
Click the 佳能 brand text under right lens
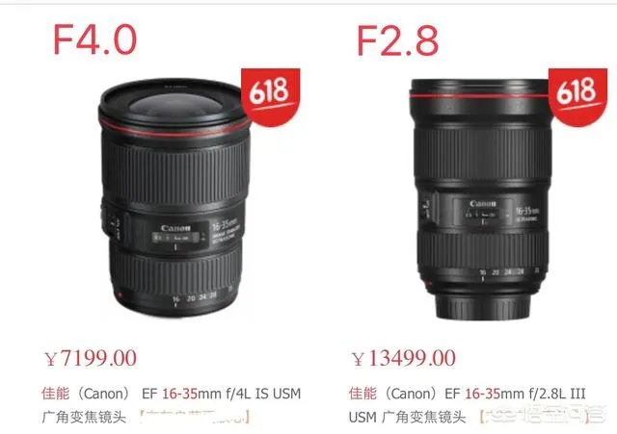coord(362,394)
